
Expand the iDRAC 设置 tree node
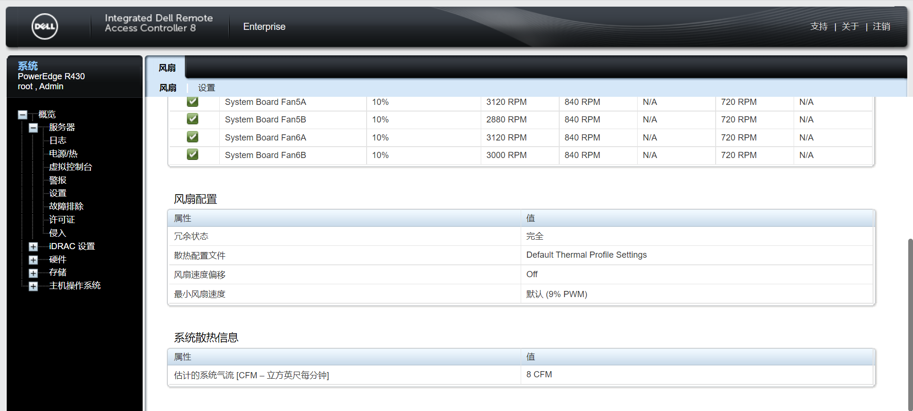pos(33,247)
